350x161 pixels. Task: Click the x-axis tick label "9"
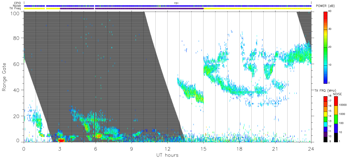coord(131,149)
